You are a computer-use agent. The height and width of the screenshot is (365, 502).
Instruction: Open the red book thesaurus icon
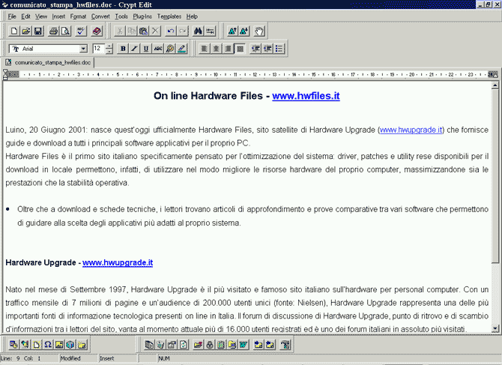click(x=97, y=31)
